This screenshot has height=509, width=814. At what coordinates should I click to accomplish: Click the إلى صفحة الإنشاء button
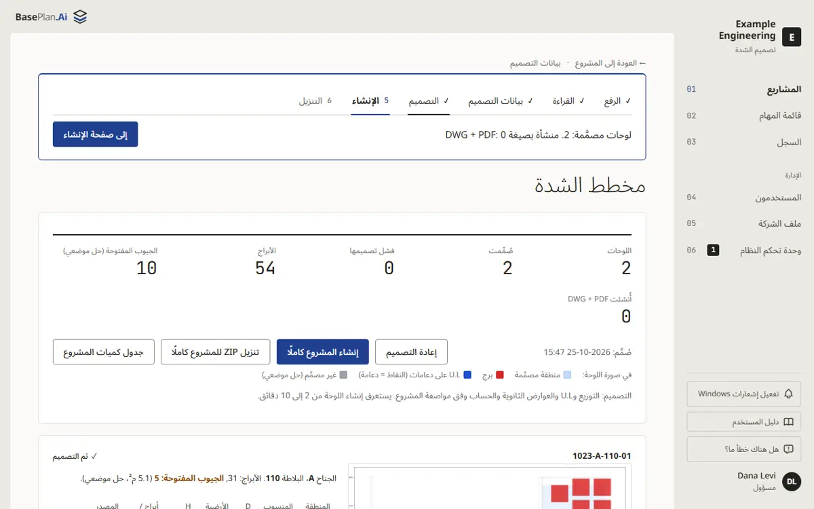96,134
